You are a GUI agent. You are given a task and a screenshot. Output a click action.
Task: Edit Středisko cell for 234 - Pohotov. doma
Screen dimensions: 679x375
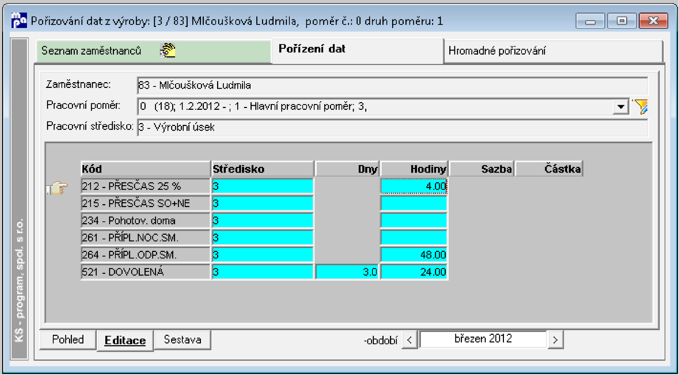(262, 220)
